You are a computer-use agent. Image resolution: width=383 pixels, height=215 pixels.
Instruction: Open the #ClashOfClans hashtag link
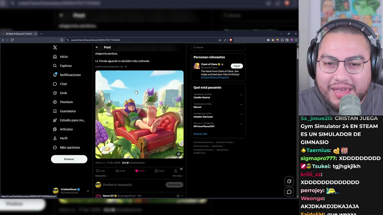209,78
